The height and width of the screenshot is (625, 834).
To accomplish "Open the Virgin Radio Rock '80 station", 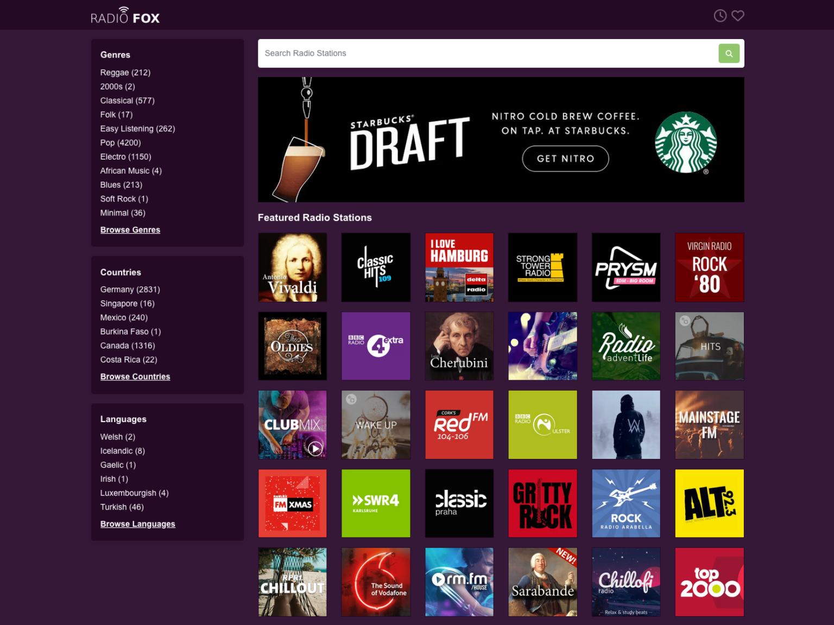I will point(709,267).
